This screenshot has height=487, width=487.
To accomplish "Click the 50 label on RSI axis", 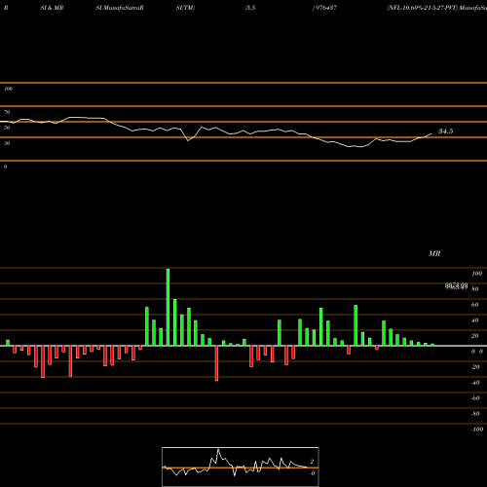I will tap(7, 128).
